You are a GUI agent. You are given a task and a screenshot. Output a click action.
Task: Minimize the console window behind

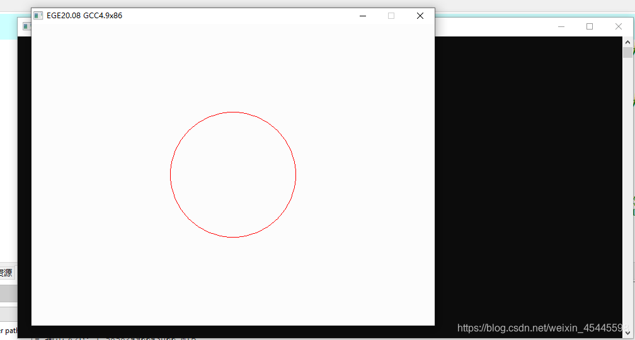pyautogui.click(x=561, y=26)
